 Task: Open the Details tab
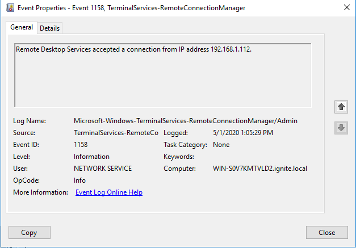click(x=50, y=28)
